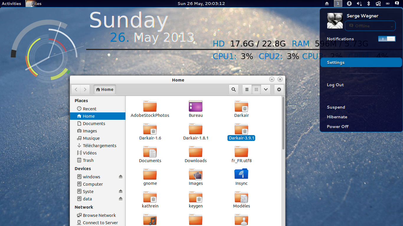The width and height of the screenshot is (403, 226).
Task: Click the battery status icon
Action: tap(388, 4)
